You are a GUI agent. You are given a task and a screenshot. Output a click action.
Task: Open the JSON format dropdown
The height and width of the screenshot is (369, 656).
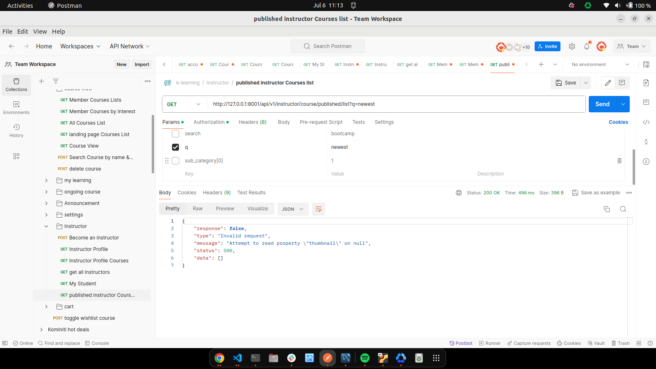pos(292,209)
